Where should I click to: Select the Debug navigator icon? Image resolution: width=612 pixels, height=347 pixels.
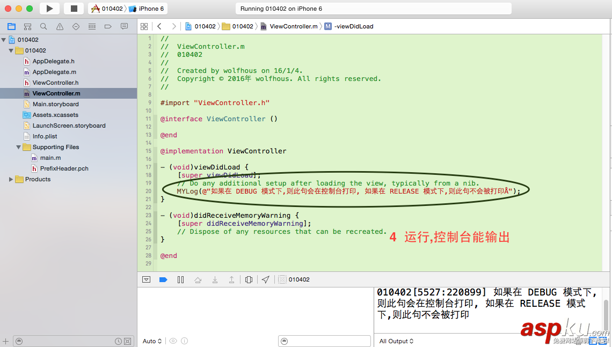tap(92, 26)
